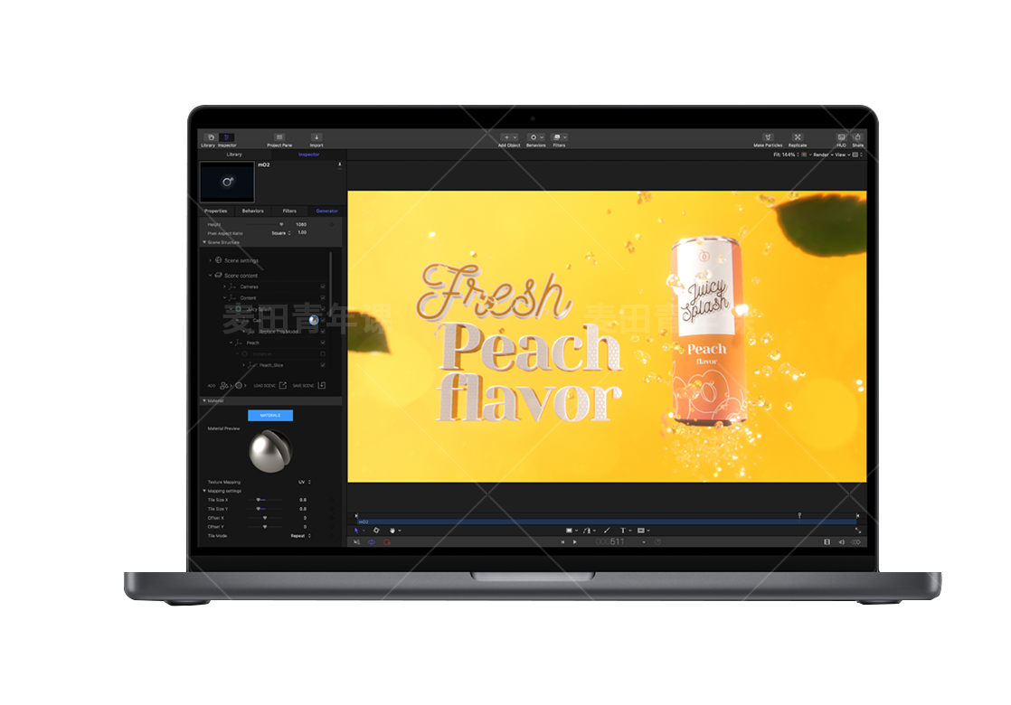Click the Load Scene icon
1011x705 pixels.
click(282, 385)
